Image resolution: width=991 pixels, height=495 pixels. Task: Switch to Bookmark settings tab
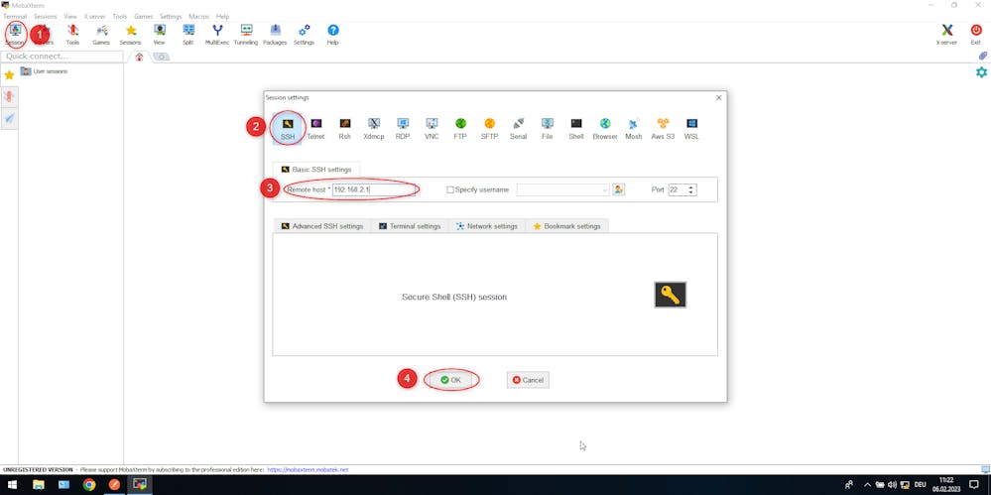coord(566,226)
